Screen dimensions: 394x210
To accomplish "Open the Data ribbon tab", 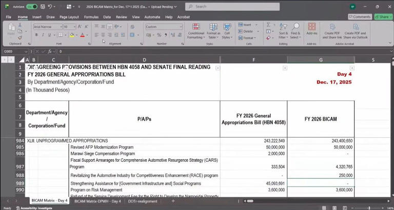I will [x=107, y=17].
